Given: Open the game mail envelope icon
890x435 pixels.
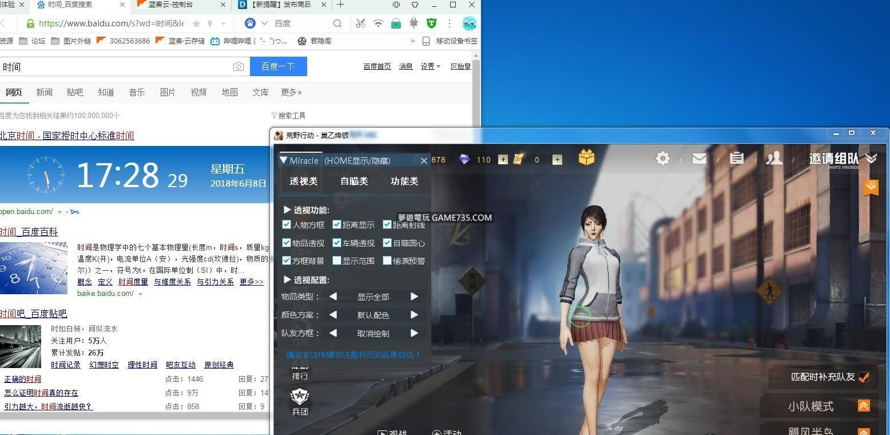Looking at the screenshot, I should [x=699, y=159].
